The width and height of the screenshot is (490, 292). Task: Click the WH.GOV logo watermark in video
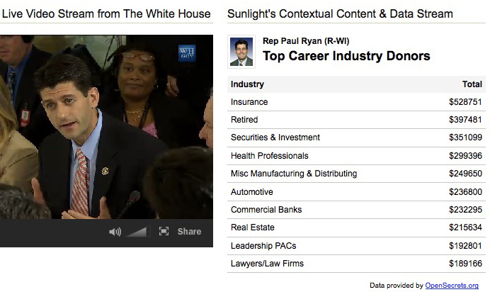click(x=187, y=53)
